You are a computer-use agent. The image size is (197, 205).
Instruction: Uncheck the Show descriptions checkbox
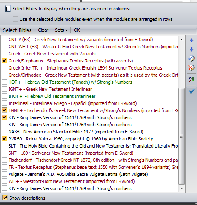click(5, 197)
